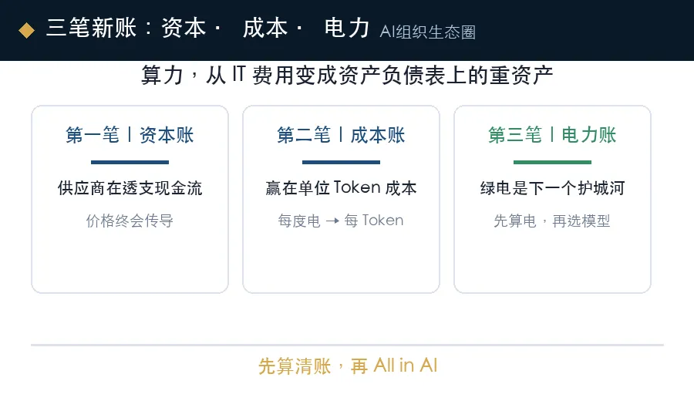Click the word 成本 in the header title
The height and width of the screenshot is (401, 694).
pos(265,29)
